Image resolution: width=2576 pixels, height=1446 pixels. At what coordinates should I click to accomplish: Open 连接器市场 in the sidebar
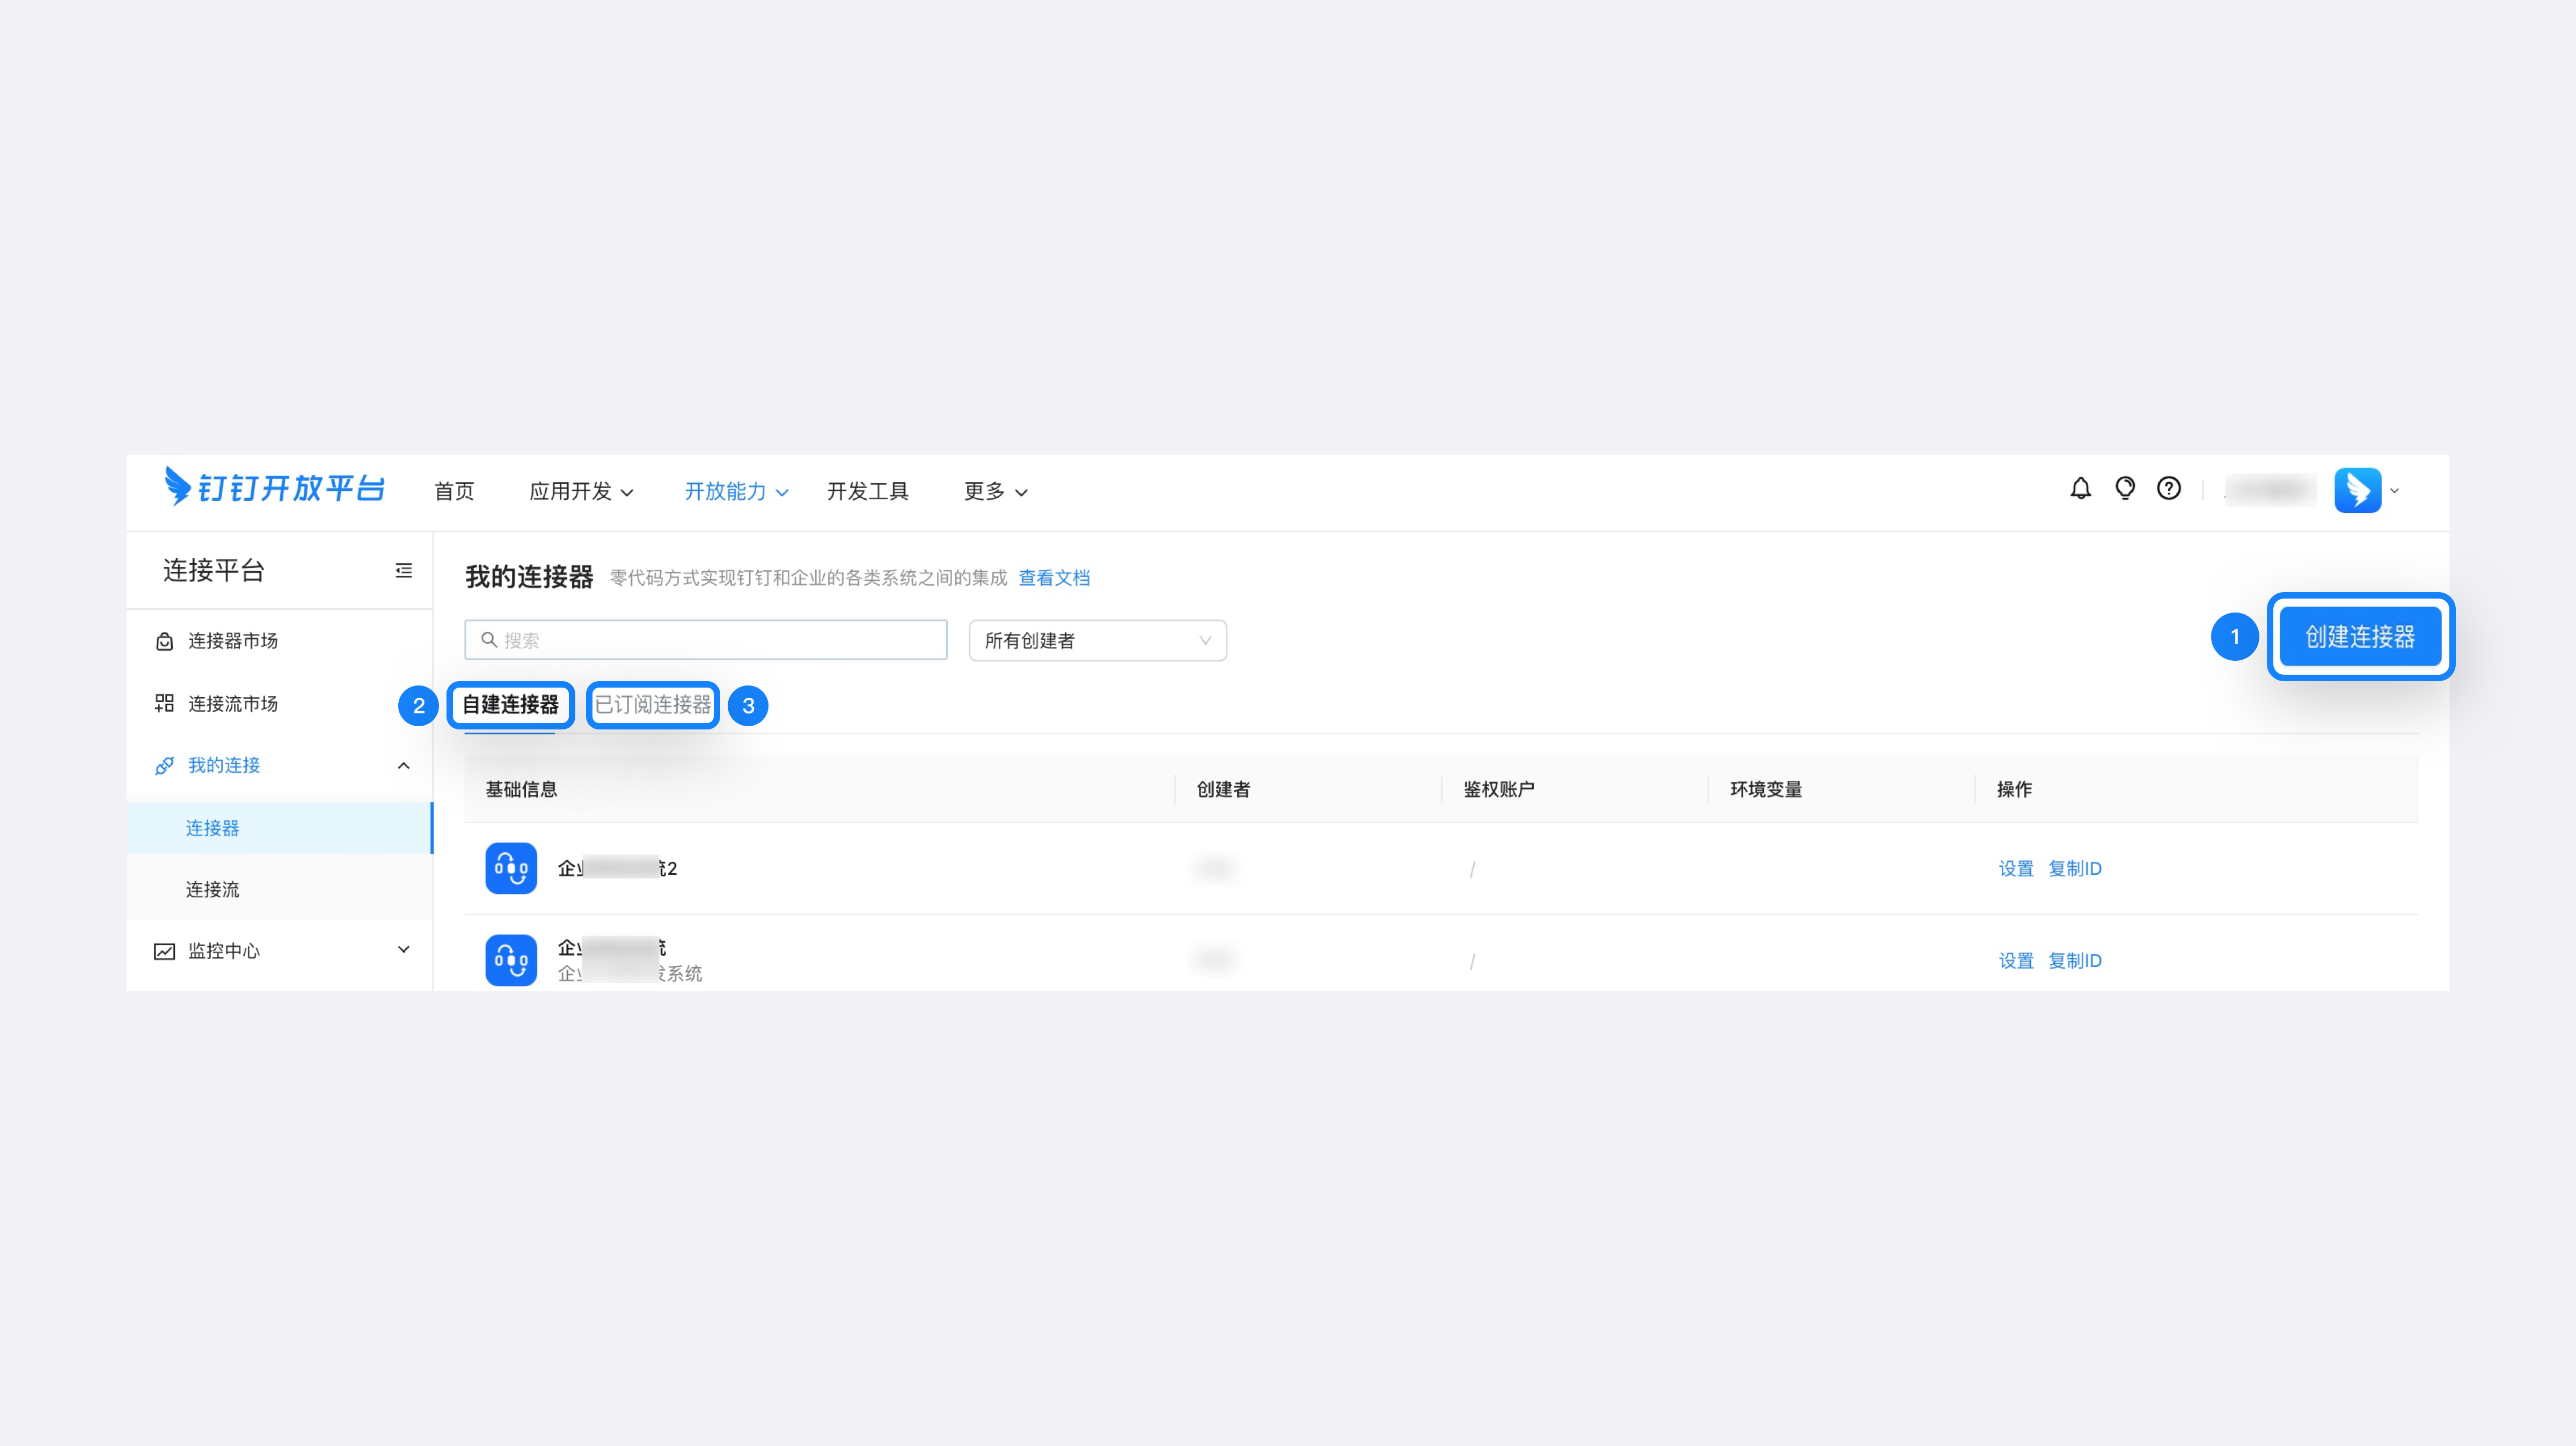[x=232, y=640]
